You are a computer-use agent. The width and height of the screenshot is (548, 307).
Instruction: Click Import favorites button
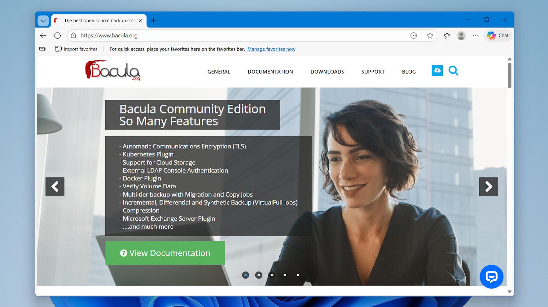[76, 49]
